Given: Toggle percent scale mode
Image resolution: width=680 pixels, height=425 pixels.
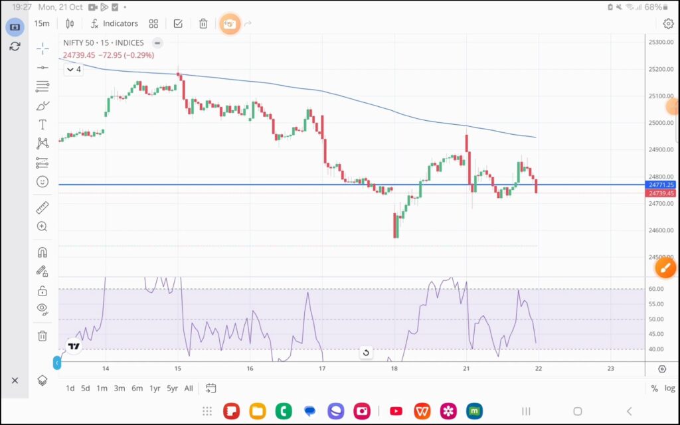Looking at the screenshot, I should (654, 388).
